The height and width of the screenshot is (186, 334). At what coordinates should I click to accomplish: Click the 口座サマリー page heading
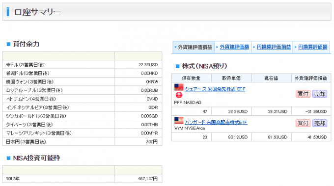(37, 12)
